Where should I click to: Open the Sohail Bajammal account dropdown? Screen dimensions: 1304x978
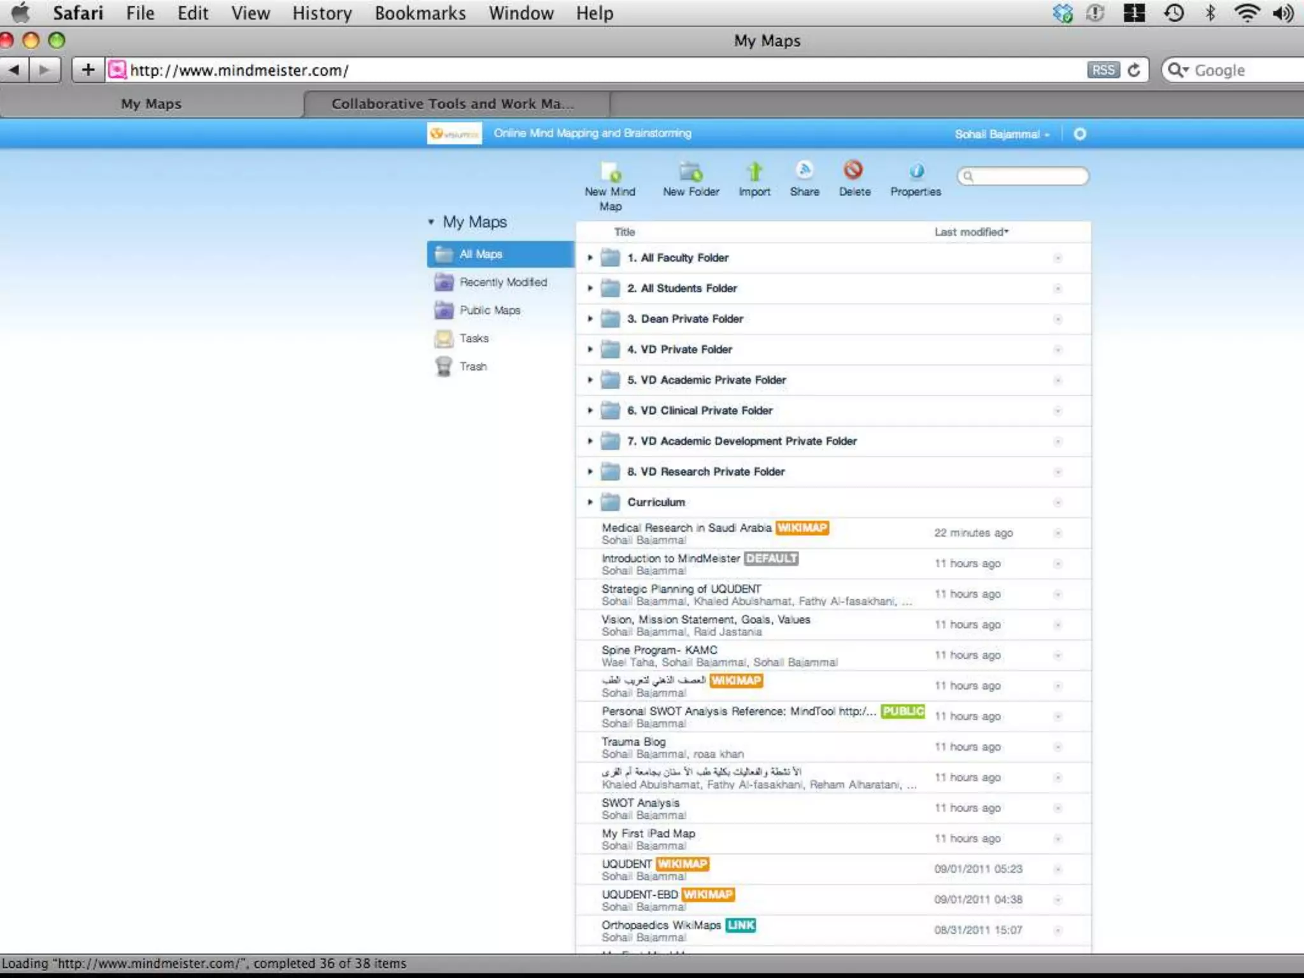1002,134
